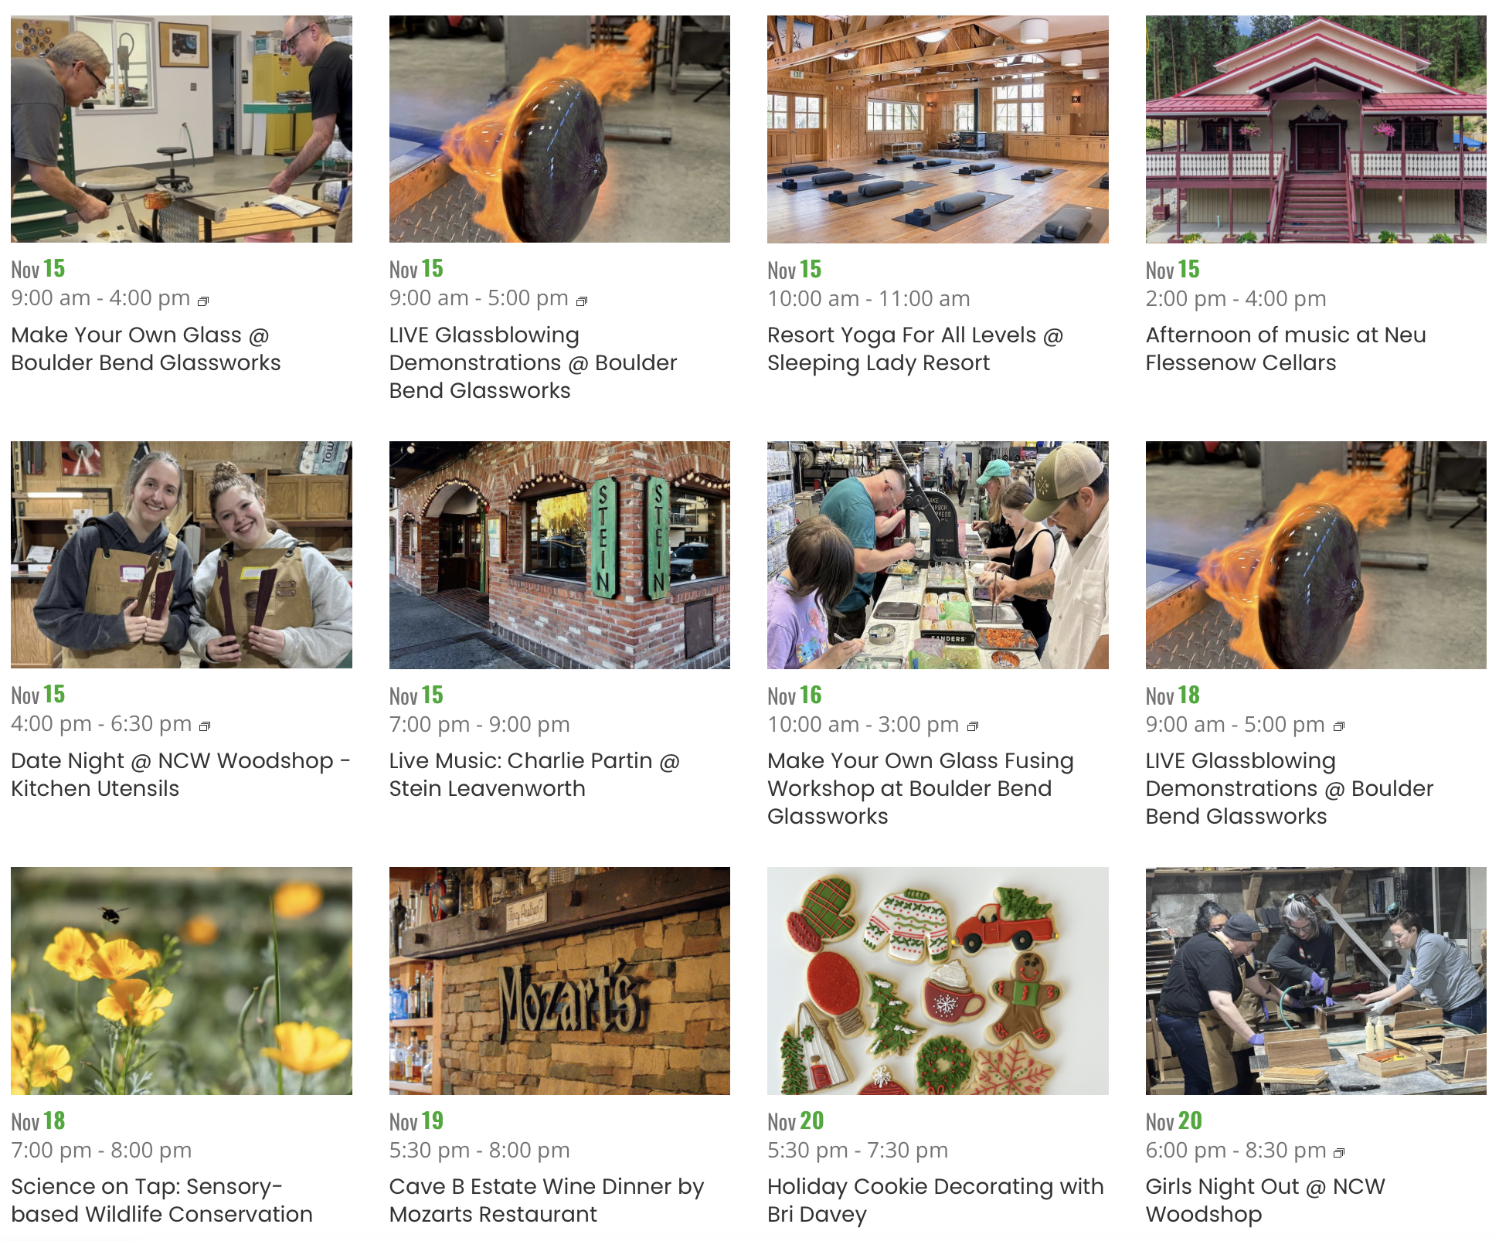Viewport: 1499px width, 1241px height.
Task: Select the red-roofed Neu Flessenow Cellars photo
Action: tap(1316, 129)
